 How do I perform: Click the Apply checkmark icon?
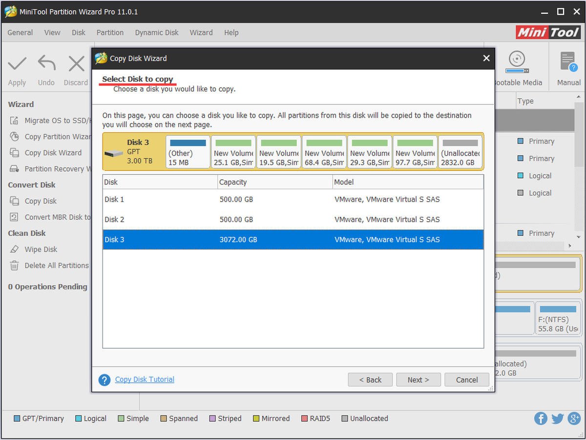17,63
